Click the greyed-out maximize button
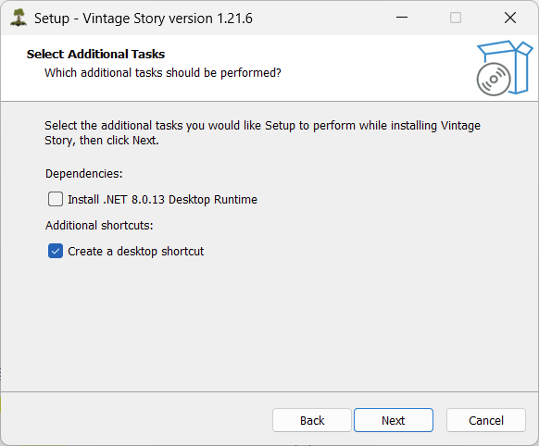 [456, 18]
